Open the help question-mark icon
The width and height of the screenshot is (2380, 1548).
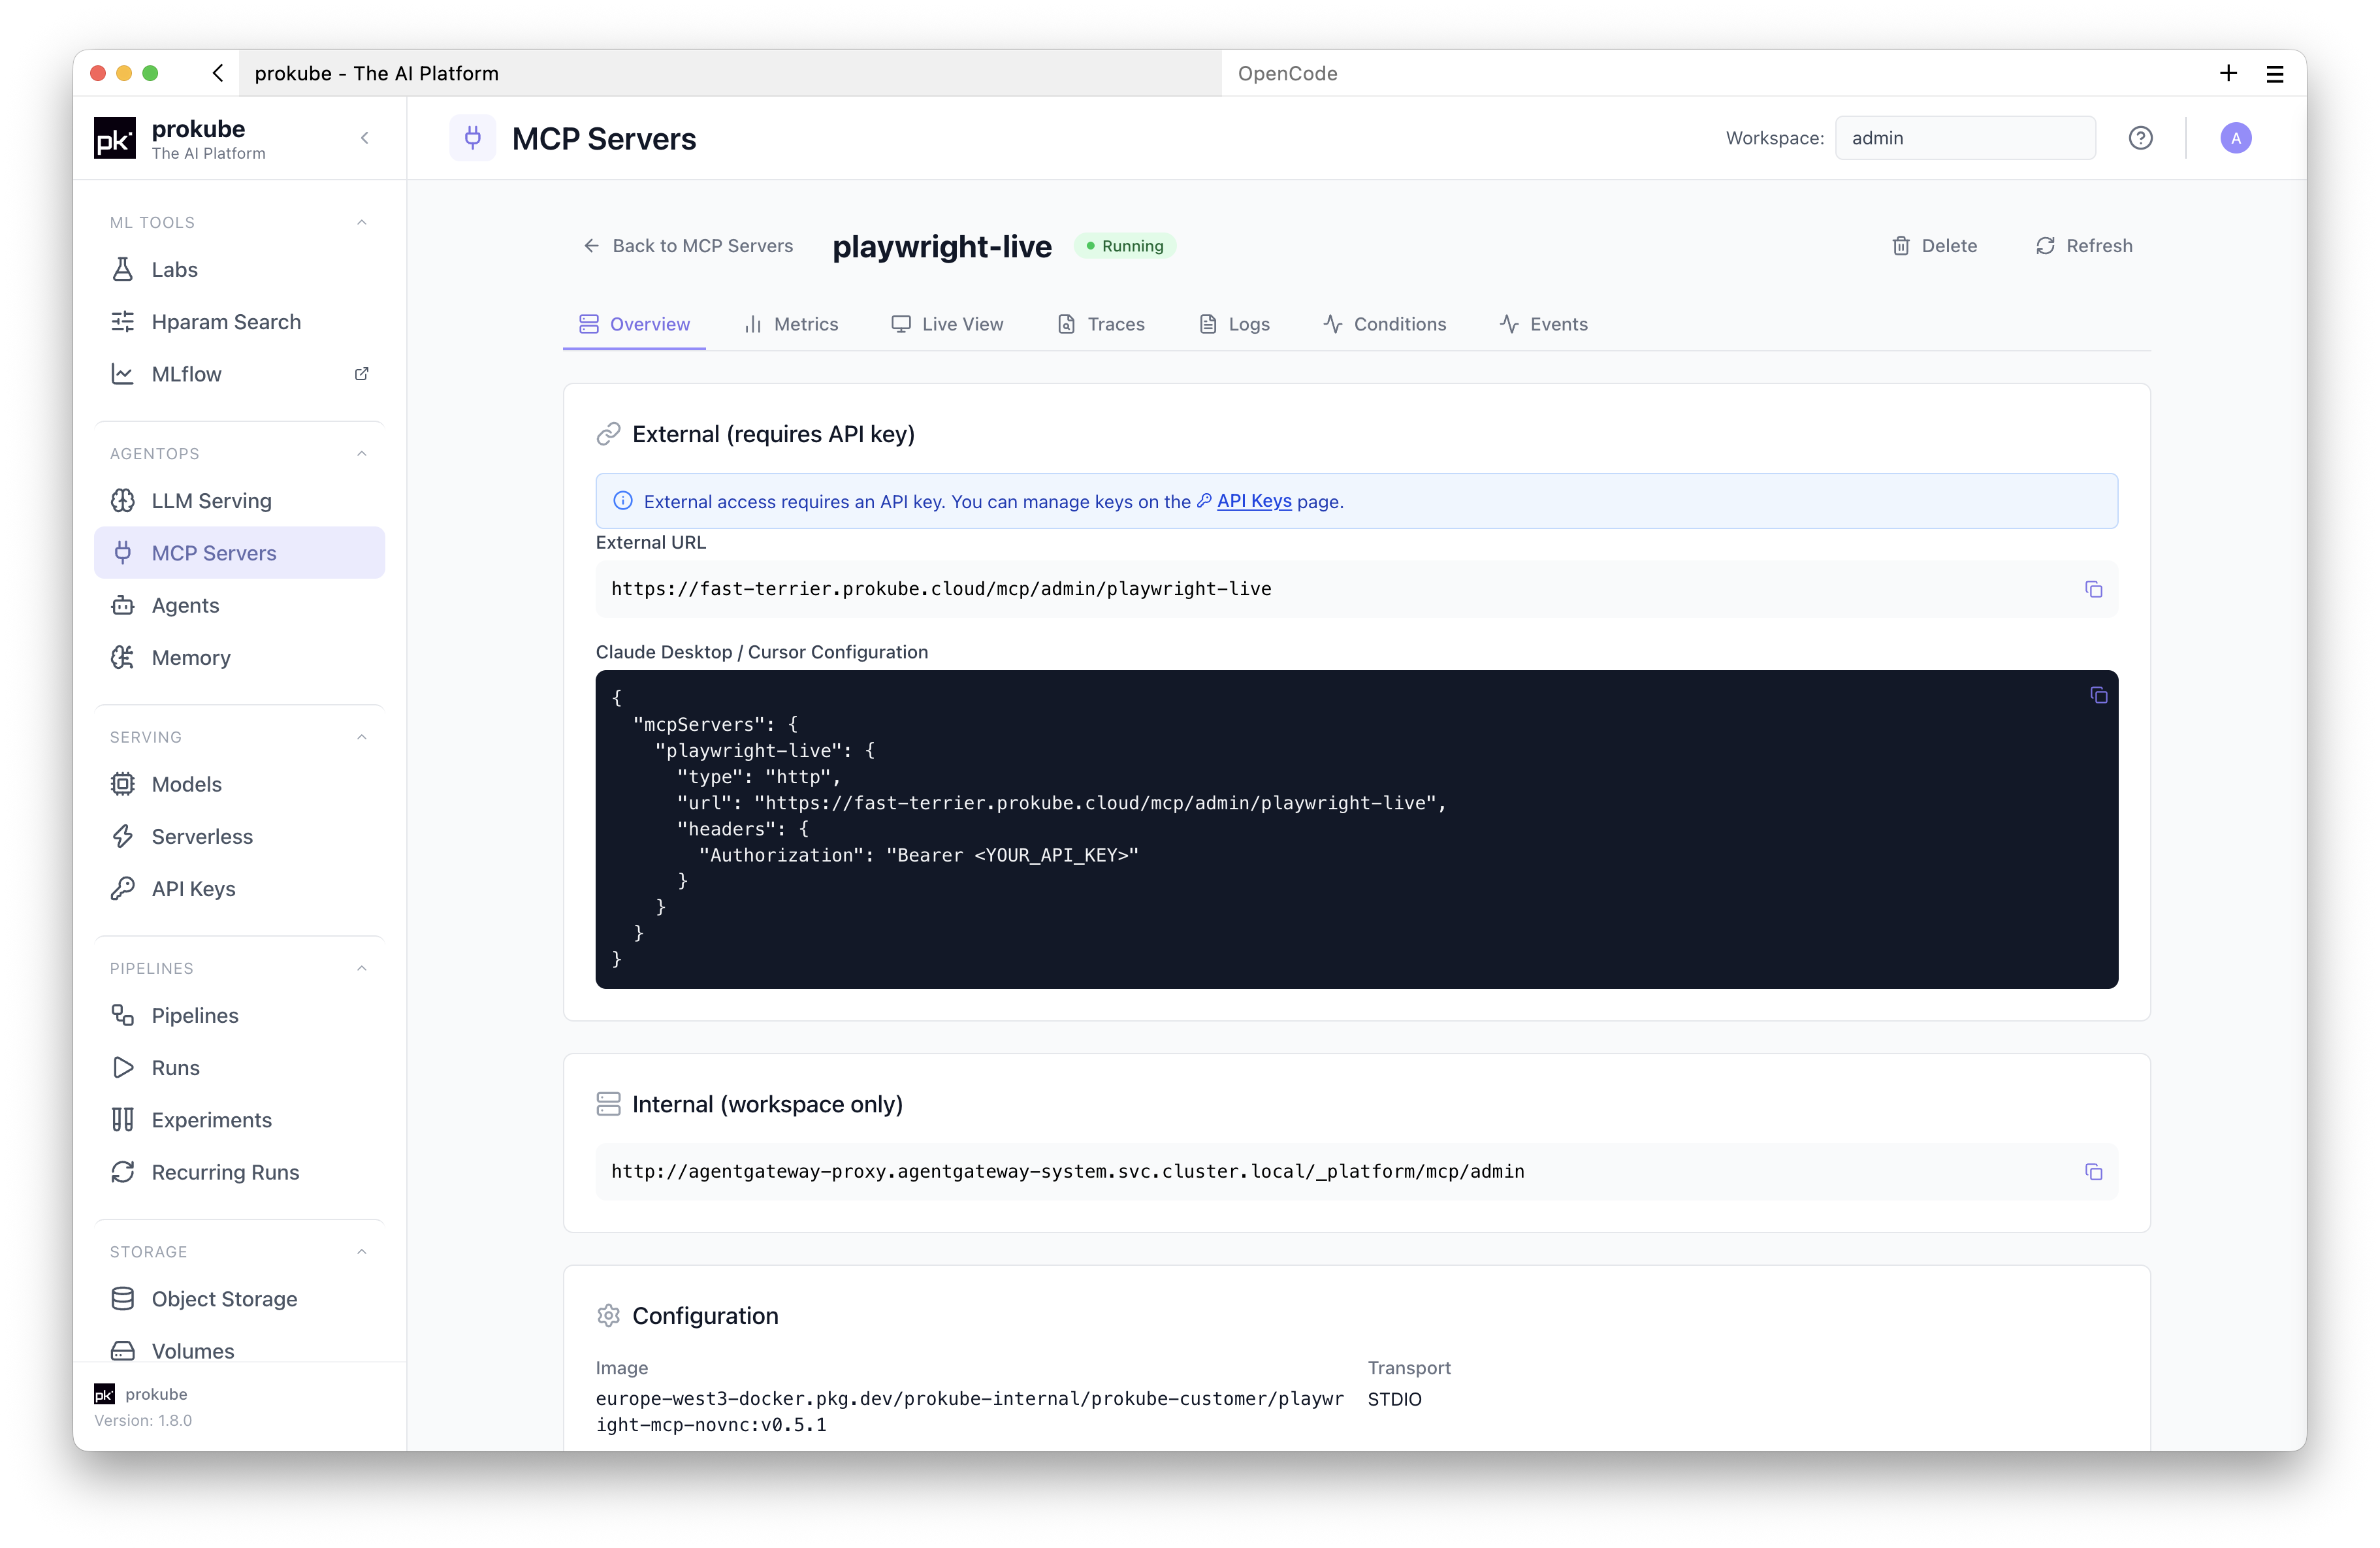pos(2140,138)
